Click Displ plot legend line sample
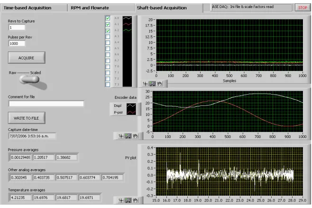The image size is (312, 208). point(131,106)
